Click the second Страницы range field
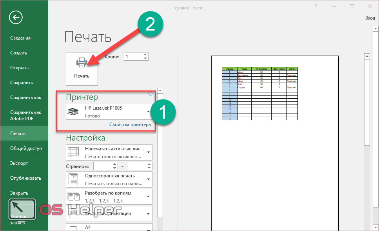379x231 pixels. 137,166
